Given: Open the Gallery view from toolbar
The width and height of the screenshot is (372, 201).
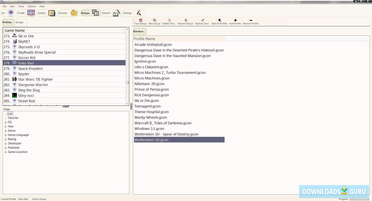Looking at the screenshot, I should tap(46, 13).
